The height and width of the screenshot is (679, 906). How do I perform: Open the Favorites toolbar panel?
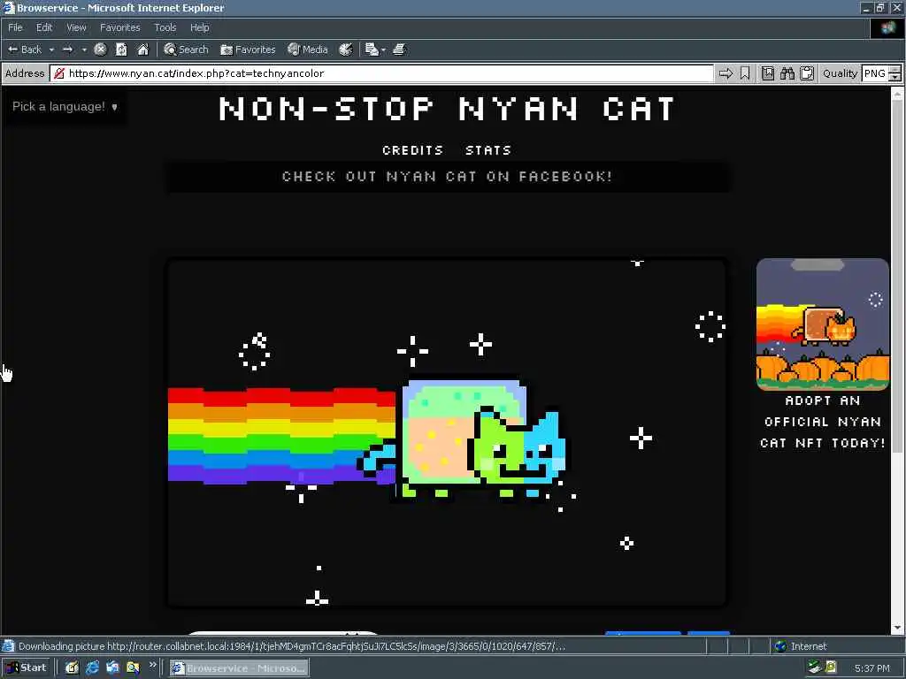248,50
